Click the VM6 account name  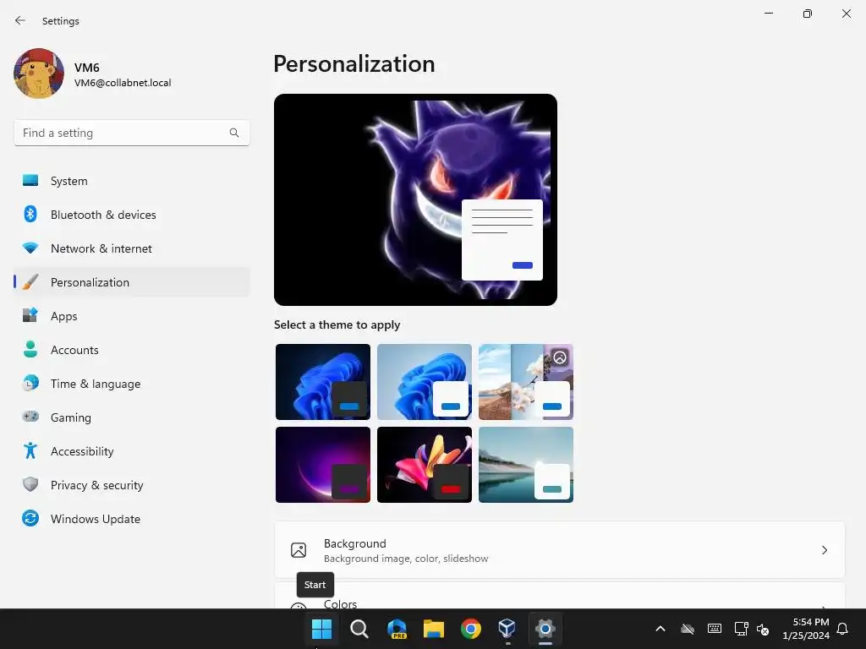click(87, 68)
